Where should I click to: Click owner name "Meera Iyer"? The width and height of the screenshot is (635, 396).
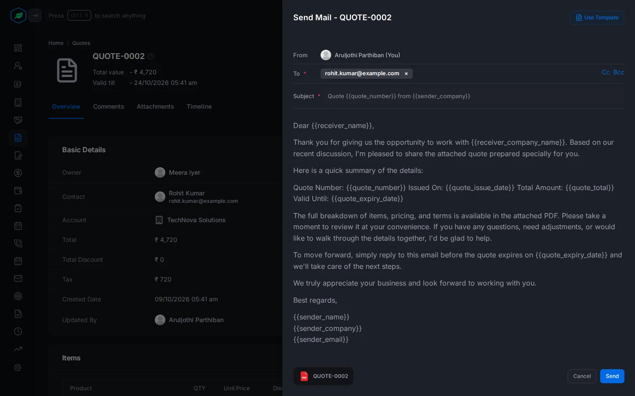[x=184, y=172]
